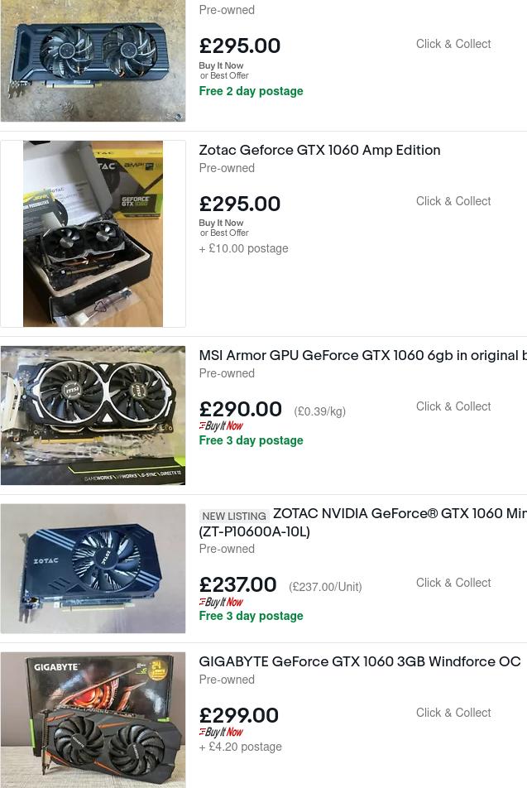Screen dimensions: 527x788
Task: Click the Buy It Now logo under £290.00
Action: (221, 426)
